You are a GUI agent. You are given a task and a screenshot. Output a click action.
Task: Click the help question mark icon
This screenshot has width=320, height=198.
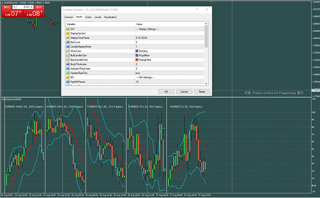coord(197,10)
